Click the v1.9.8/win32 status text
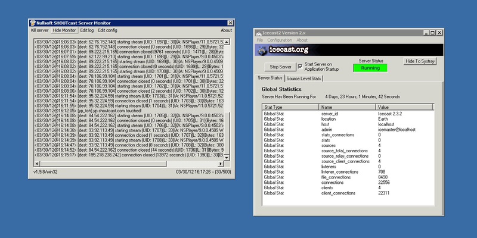This screenshot has width=477, height=238. point(45,172)
